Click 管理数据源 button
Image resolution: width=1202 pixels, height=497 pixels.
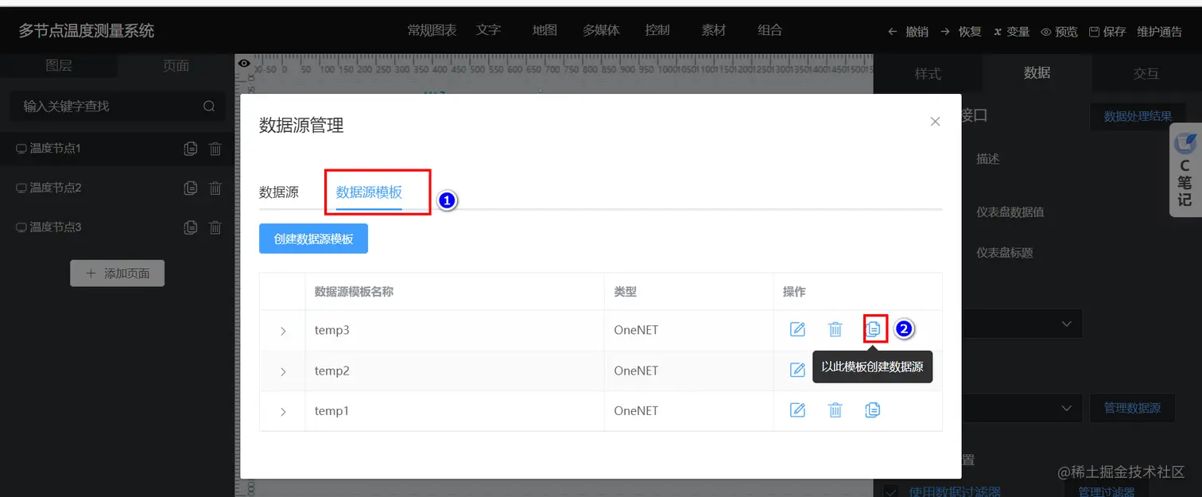[x=1132, y=408]
